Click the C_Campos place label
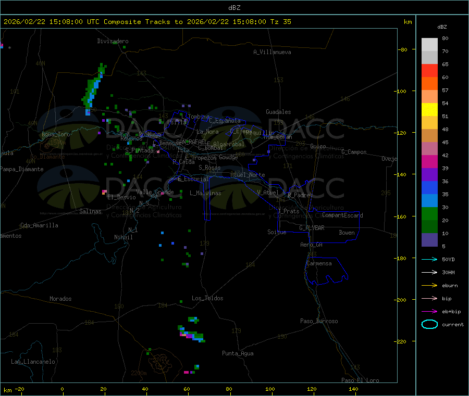The width and height of the screenshot is (469, 396). [x=354, y=152]
